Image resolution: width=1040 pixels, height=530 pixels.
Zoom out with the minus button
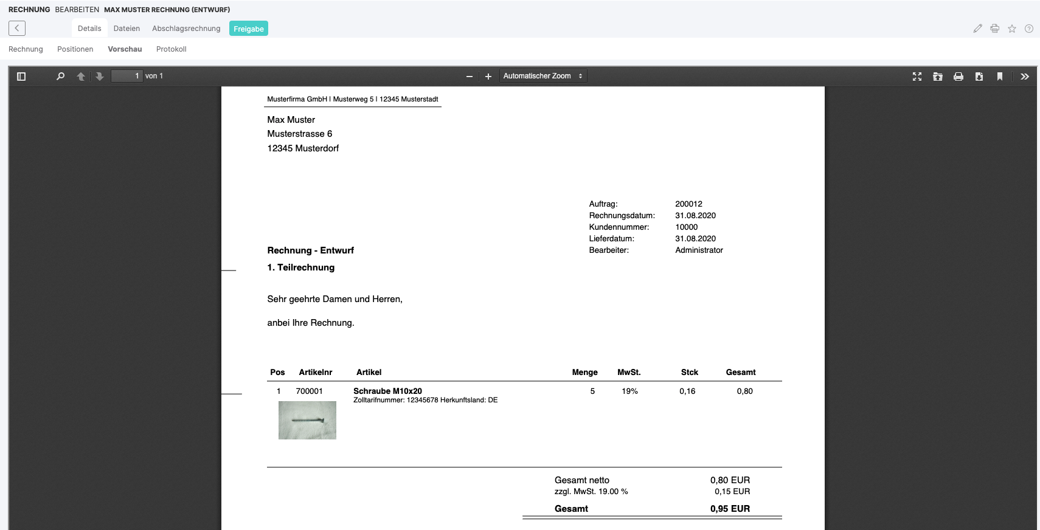tap(470, 77)
